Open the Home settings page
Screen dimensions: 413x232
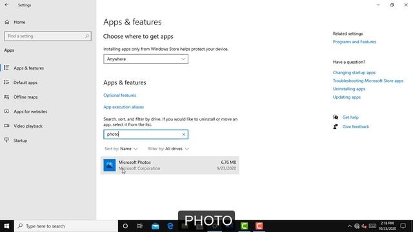point(19,22)
